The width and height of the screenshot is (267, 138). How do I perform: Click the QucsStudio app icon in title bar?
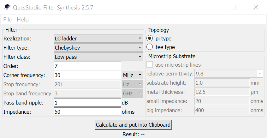coord(6,7)
